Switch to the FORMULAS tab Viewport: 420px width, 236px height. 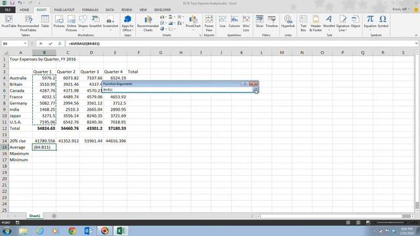point(90,10)
